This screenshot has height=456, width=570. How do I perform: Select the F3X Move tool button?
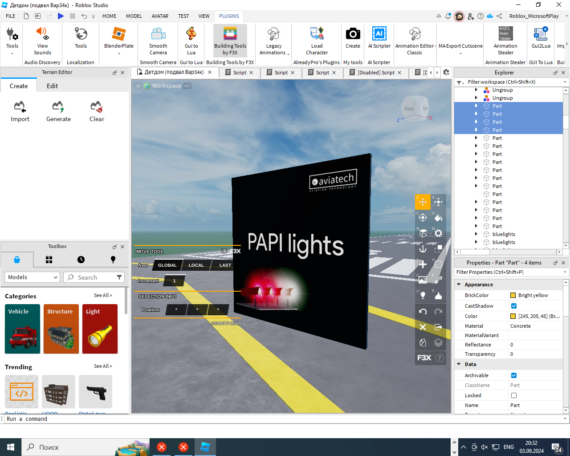[x=423, y=202]
